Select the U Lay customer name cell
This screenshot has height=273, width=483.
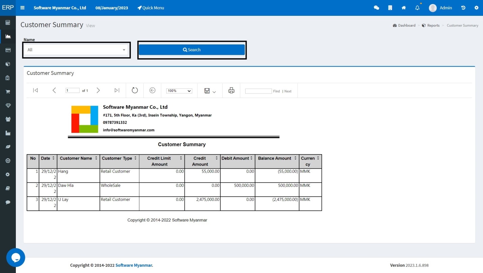[x=79, y=204]
